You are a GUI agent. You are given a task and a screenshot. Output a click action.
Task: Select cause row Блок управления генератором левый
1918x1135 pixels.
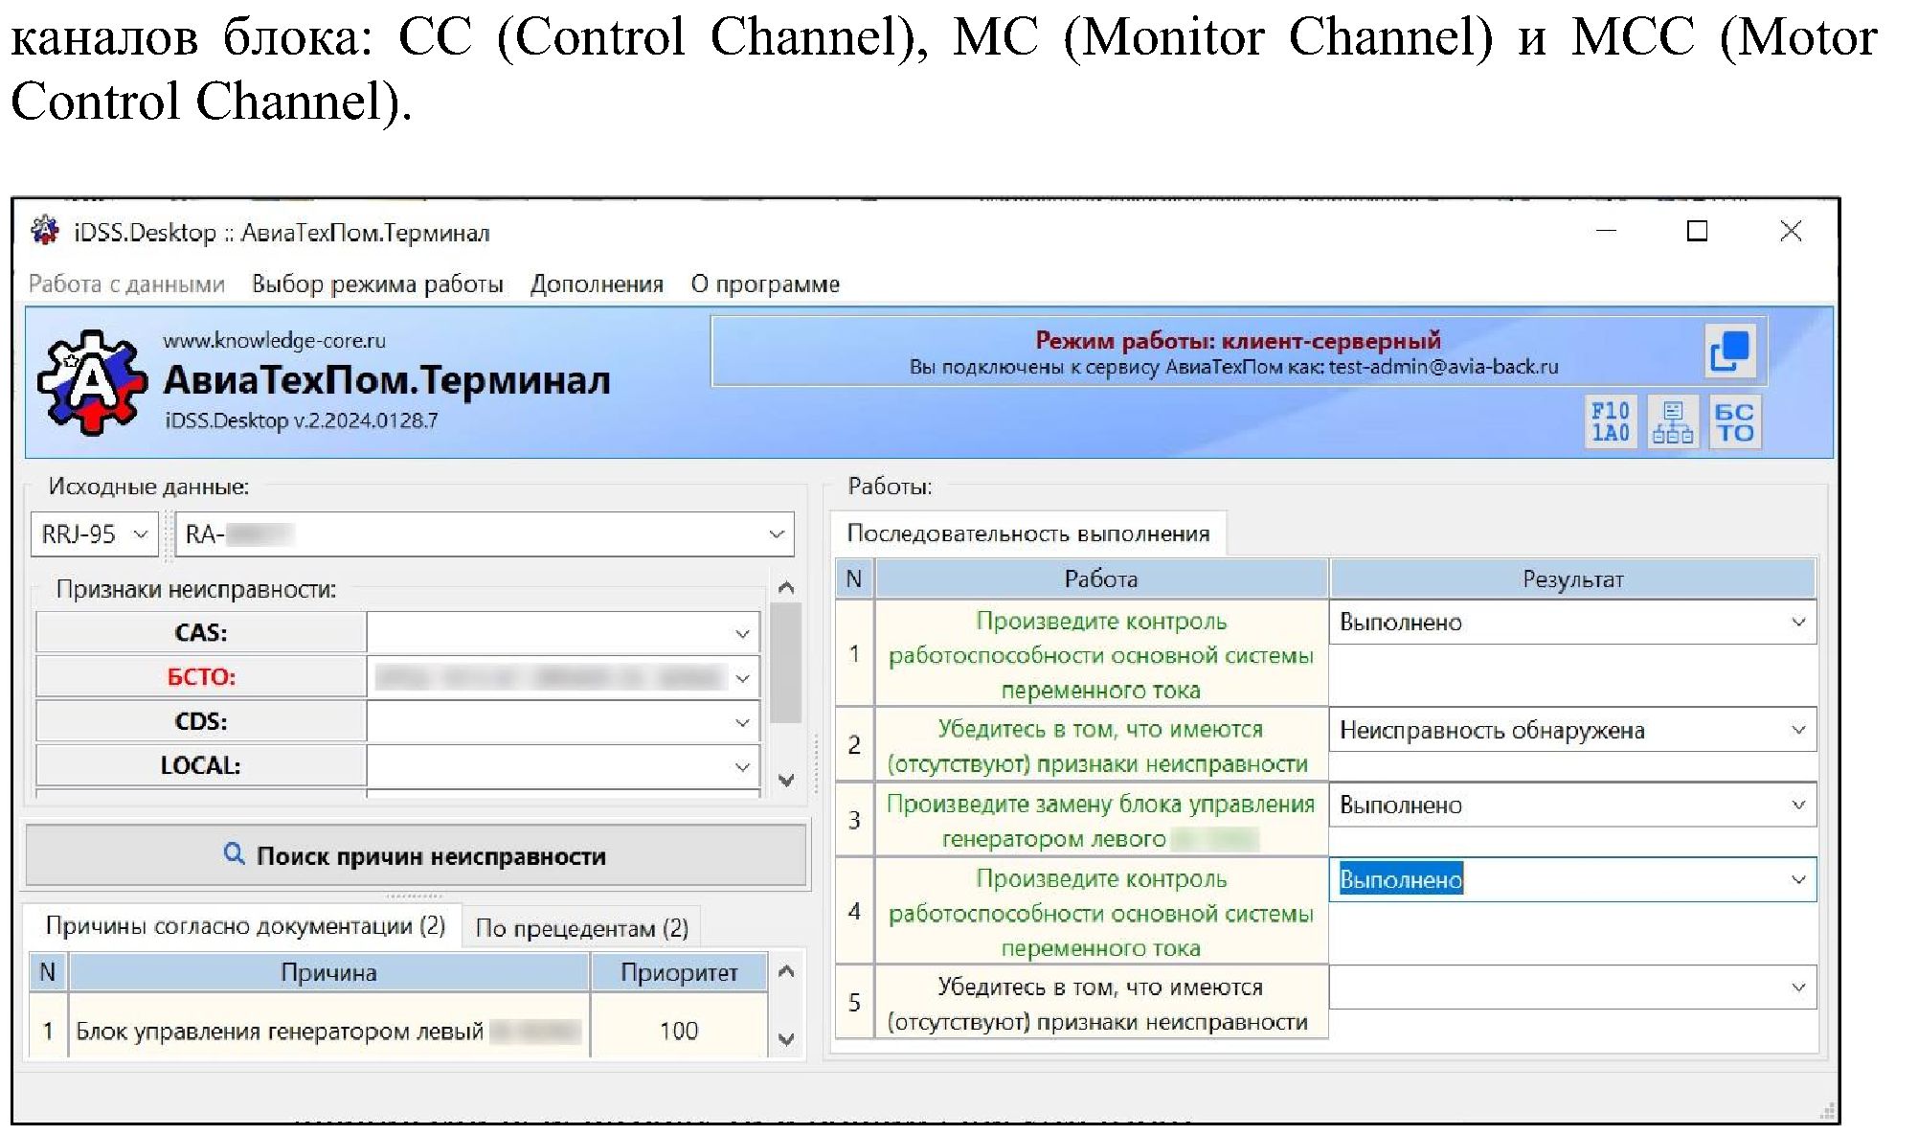click(280, 1031)
